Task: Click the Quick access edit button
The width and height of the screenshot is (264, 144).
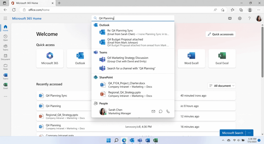Action: (x=221, y=34)
